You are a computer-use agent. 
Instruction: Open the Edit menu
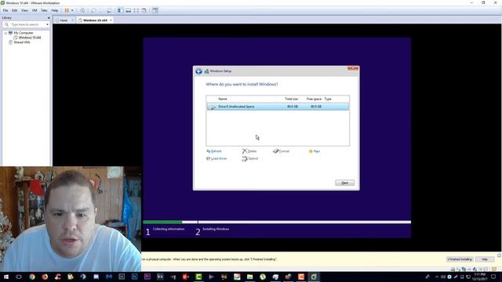(15, 10)
